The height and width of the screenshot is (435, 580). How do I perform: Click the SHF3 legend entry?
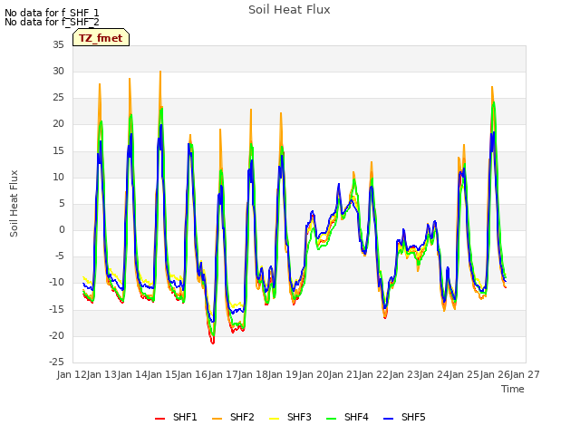[x=290, y=417]
